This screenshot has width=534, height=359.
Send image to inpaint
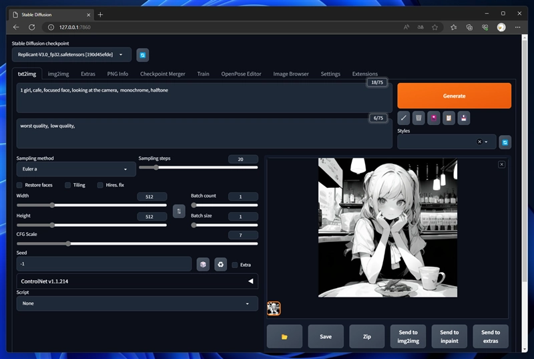point(449,336)
